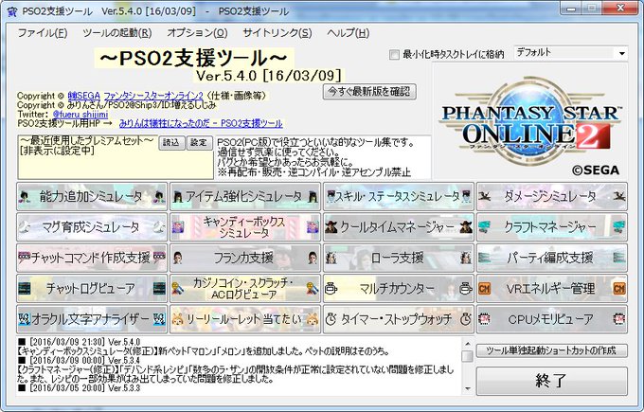Click the 設定 button
Image resolution: width=644 pixels, height=412 pixels.
coord(199,142)
